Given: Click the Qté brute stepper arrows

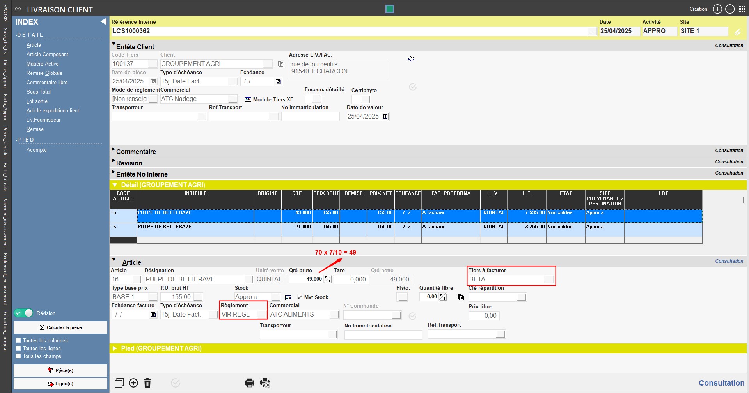Looking at the screenshot, I should 328,279.
